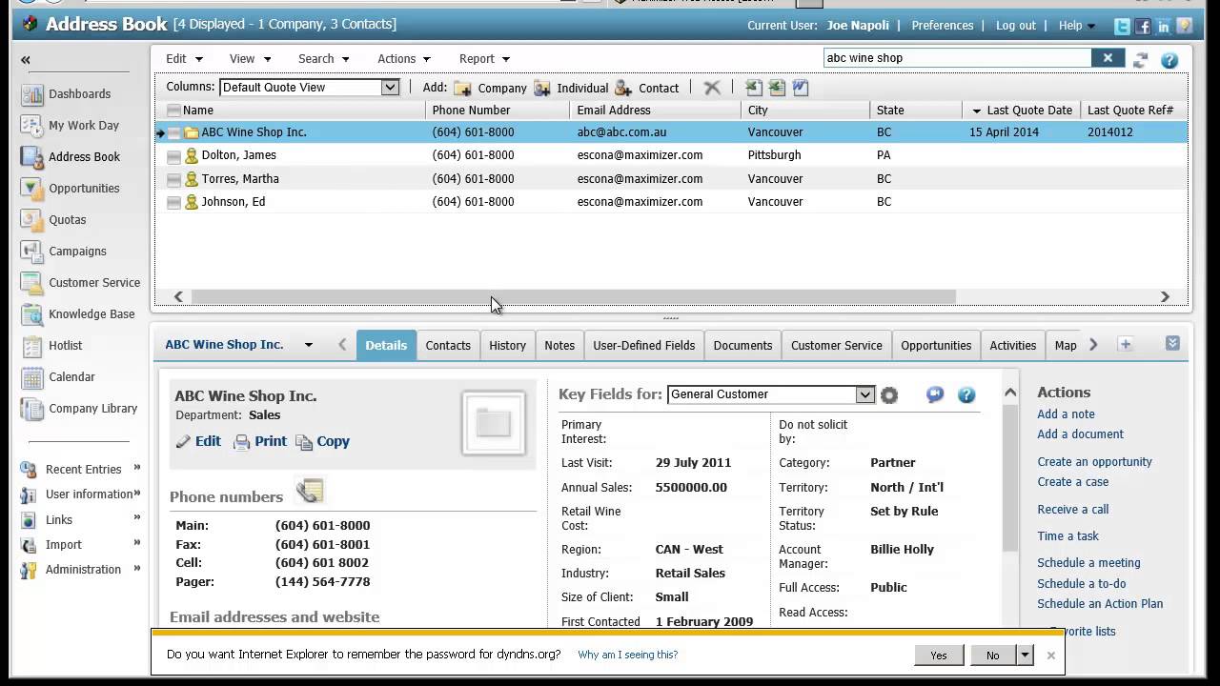Screen dimensions: 1220x686
Task: Expand the User information section
Action: tap(137, 493)
